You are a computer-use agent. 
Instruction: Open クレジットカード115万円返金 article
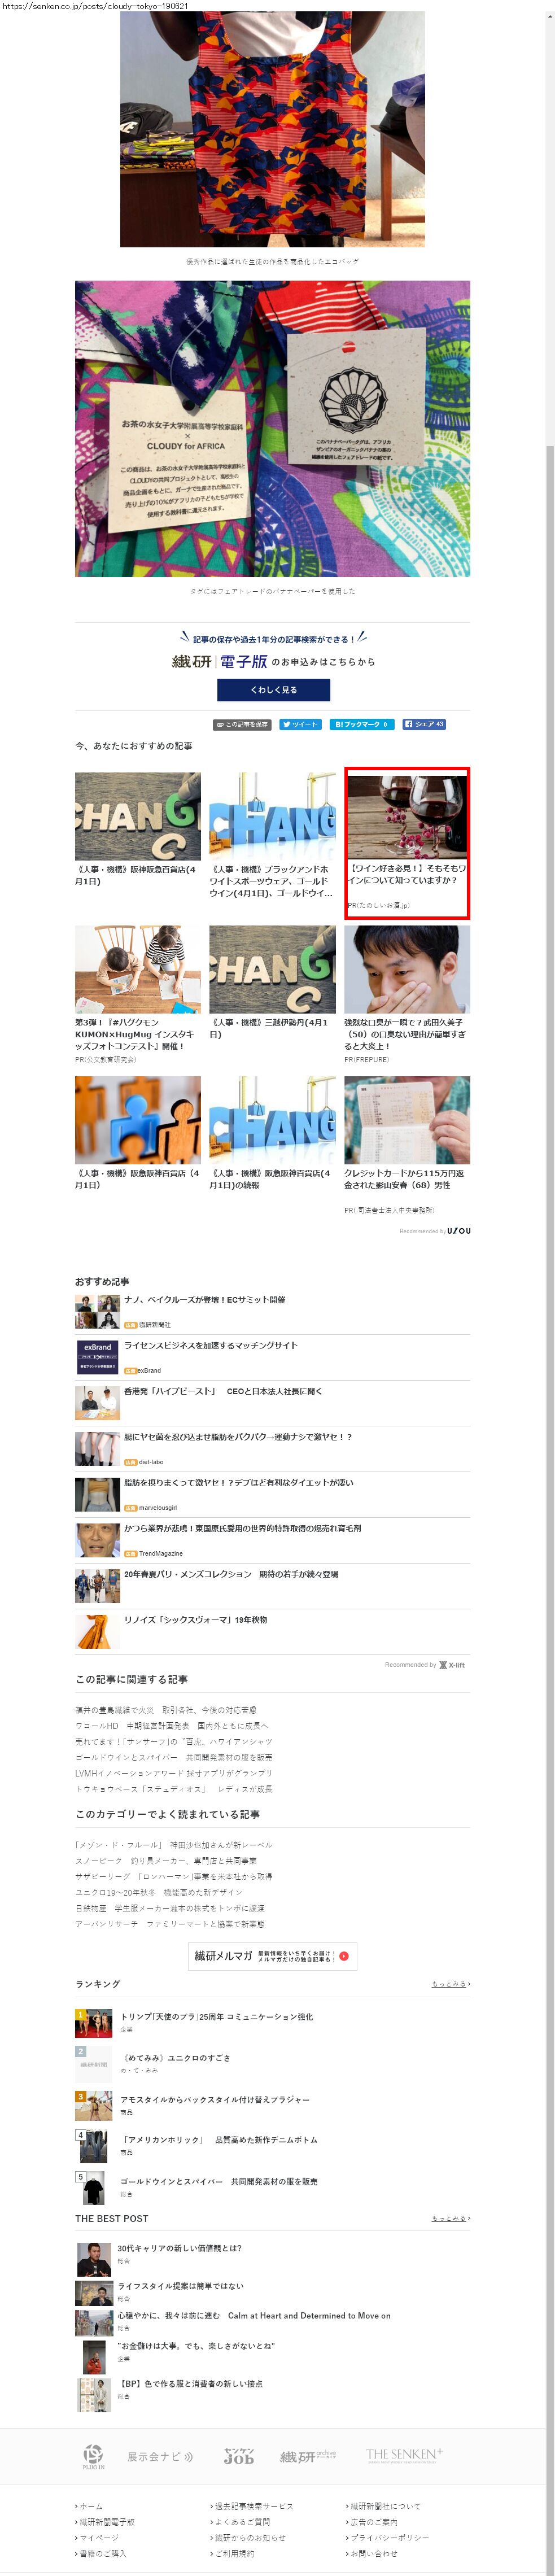point(404,1179)
